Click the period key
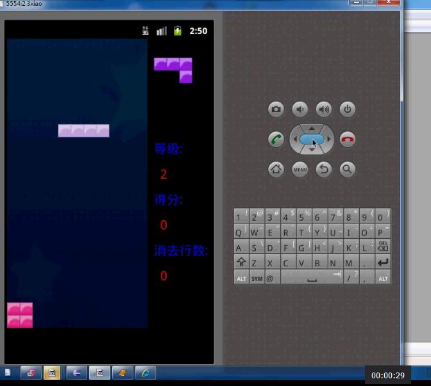The image size is (431, 386). (368, 262)
